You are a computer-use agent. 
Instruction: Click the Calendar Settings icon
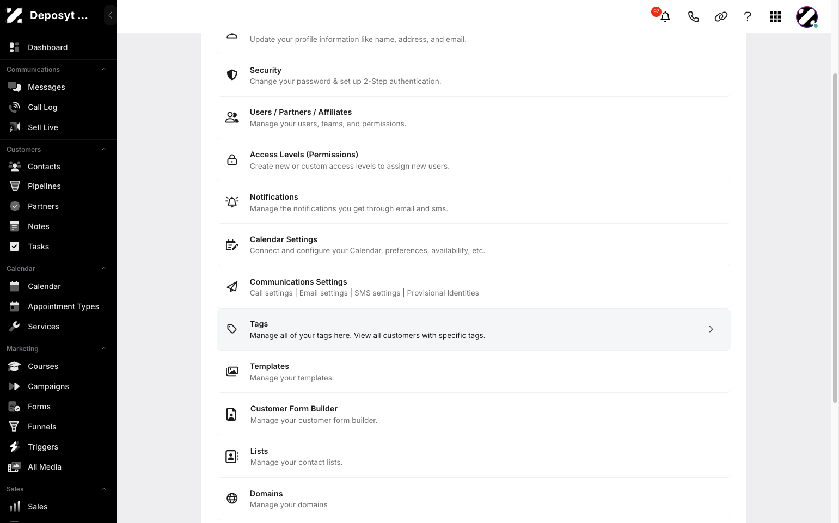[x=232, y=245]
